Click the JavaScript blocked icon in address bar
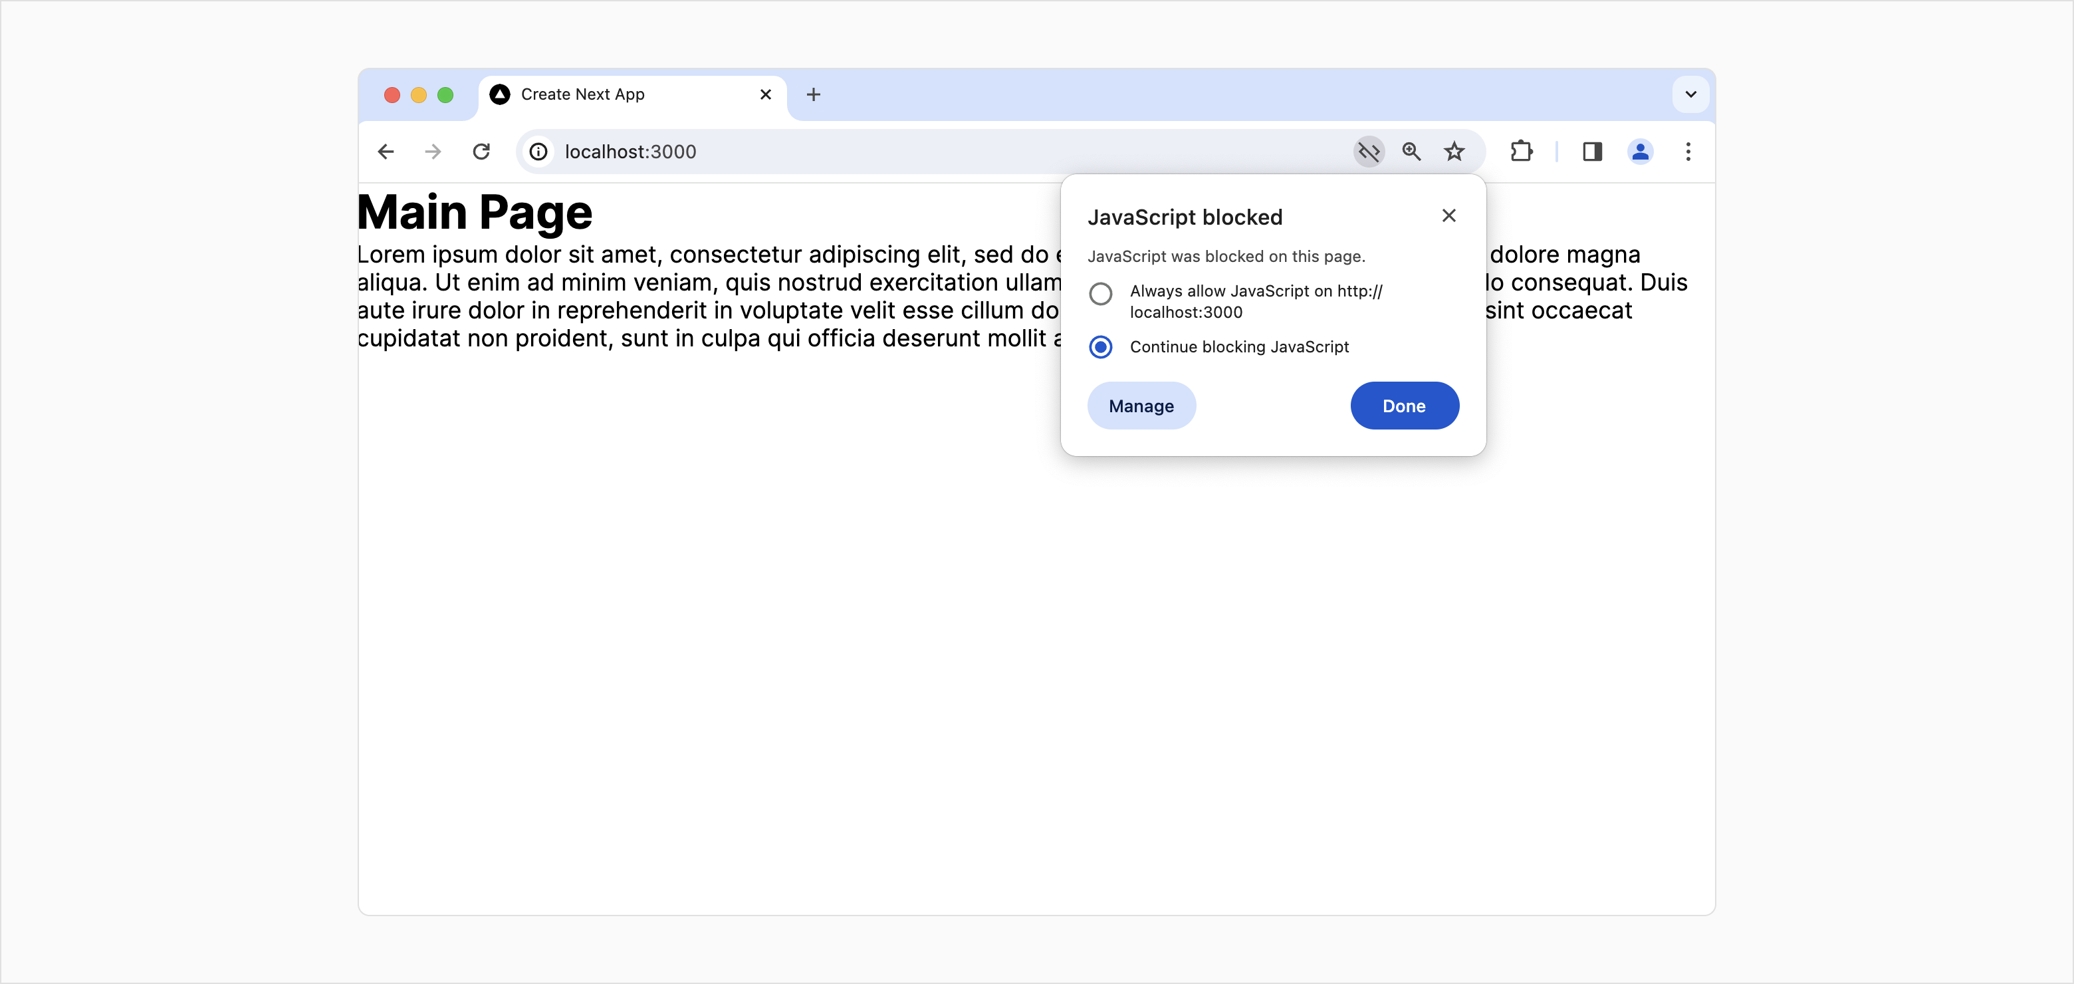 pos(1369,152)
